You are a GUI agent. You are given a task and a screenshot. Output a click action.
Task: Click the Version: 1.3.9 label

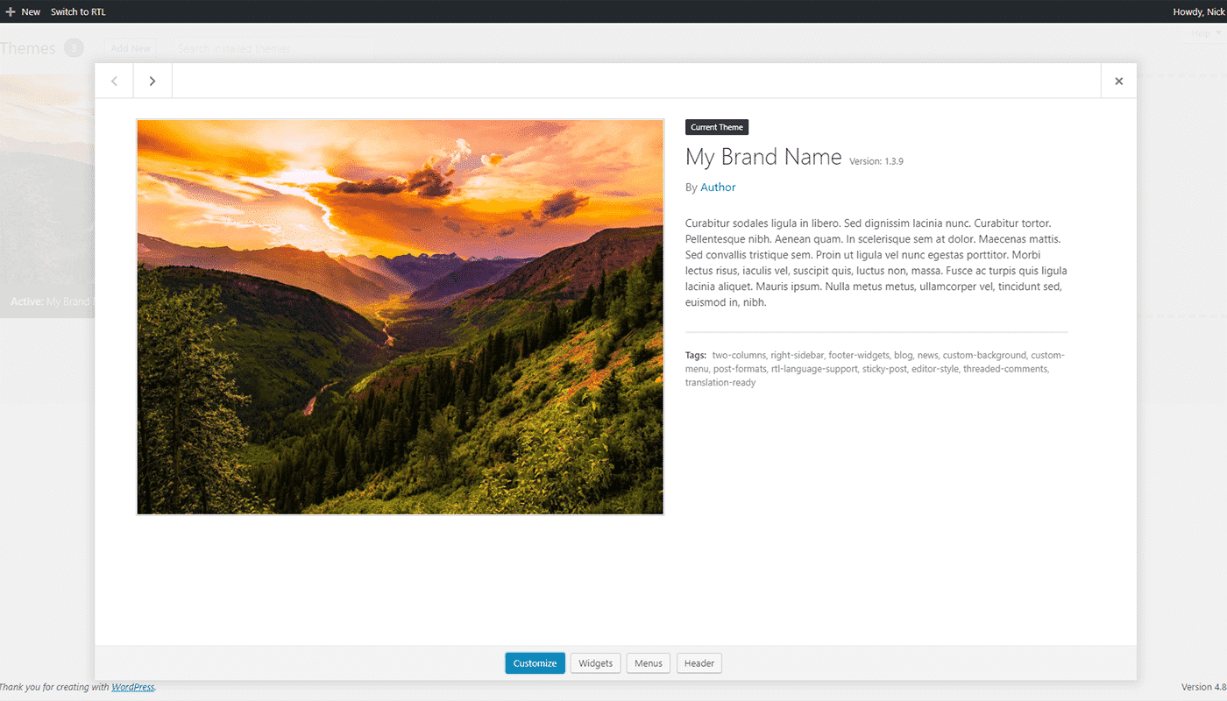coord(876,161)
